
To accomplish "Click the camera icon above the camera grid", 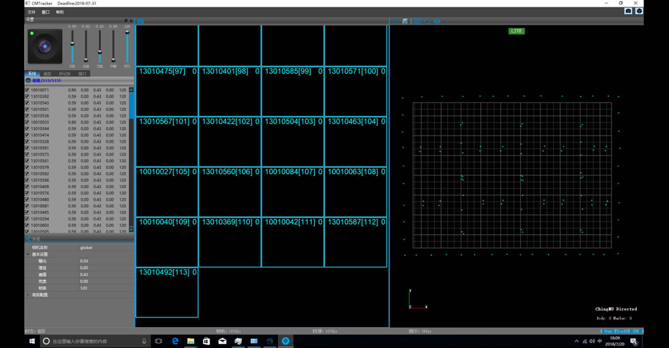I will (x=140, y=22).
